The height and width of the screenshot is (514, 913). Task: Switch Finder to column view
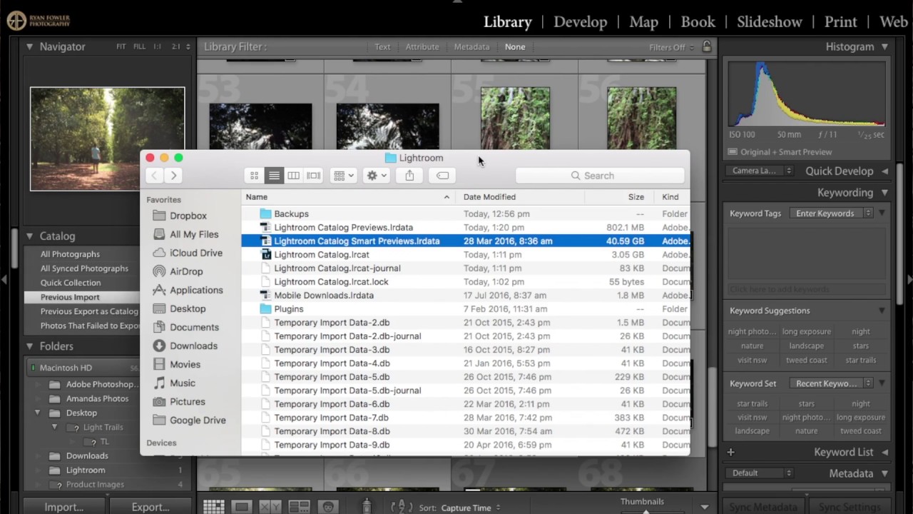pyautogui.click(x=293, y=176)
